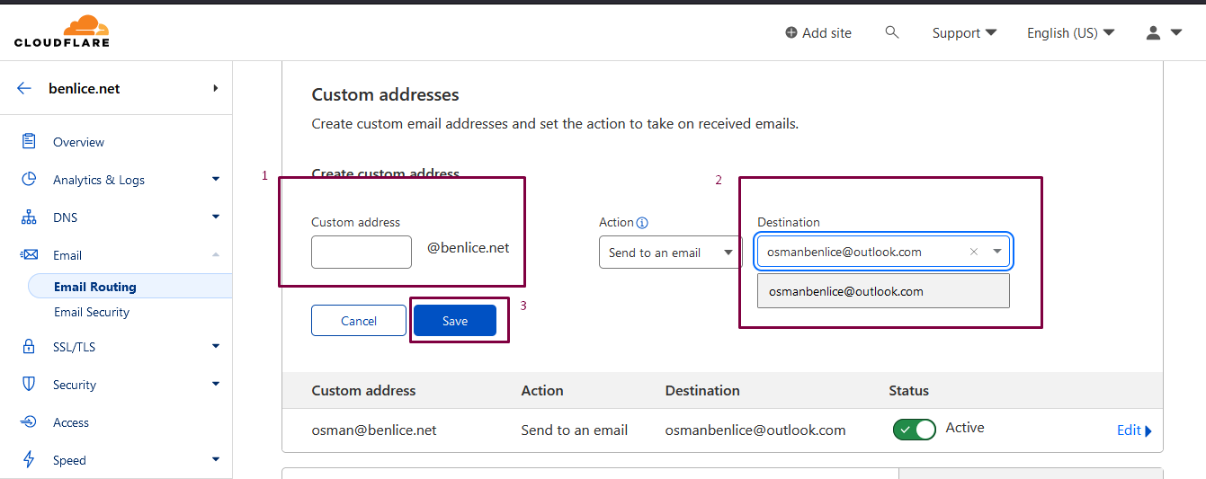Expand the Analytics & Logs section arrow
This screenshot has width=1206, height=479.
216,179
